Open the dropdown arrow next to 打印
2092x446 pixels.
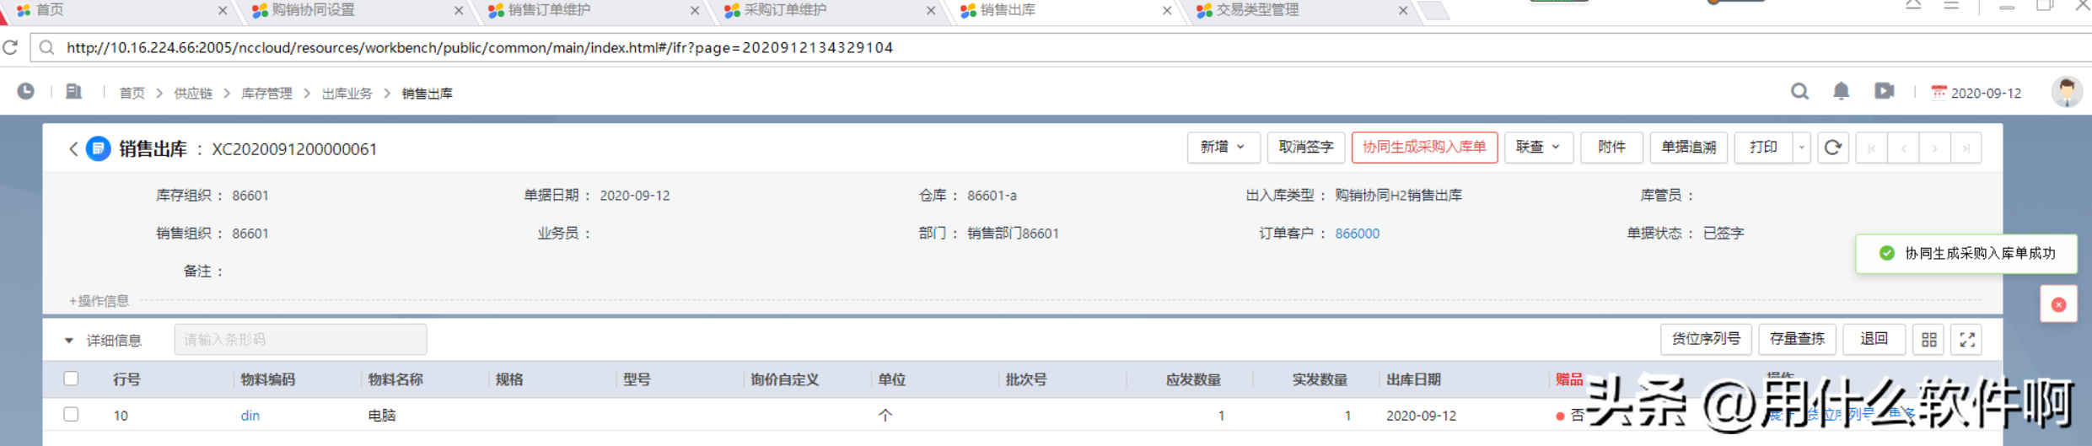tap(1801, 148)
